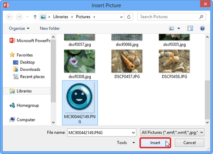Cancel the Insert Picture dialog
Viewport: 213px width, 154px height.
(x=189, y=143)
